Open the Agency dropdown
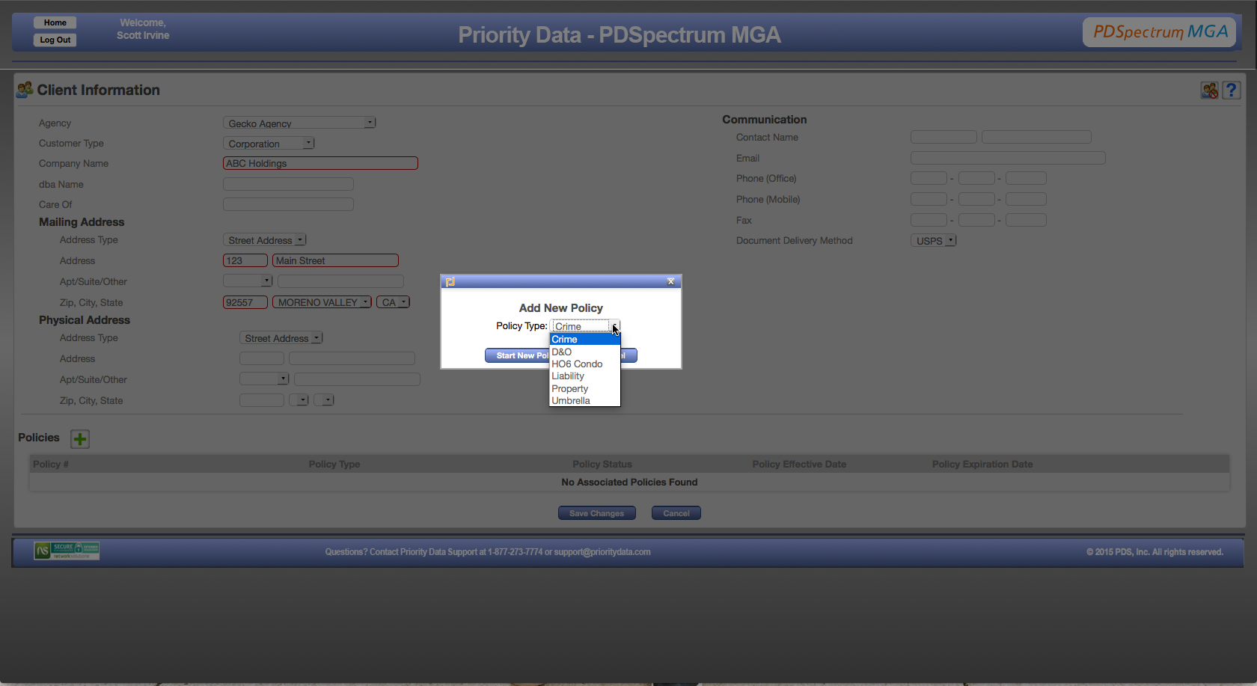This screenshot has width=1257, height=686. [299, 123]
